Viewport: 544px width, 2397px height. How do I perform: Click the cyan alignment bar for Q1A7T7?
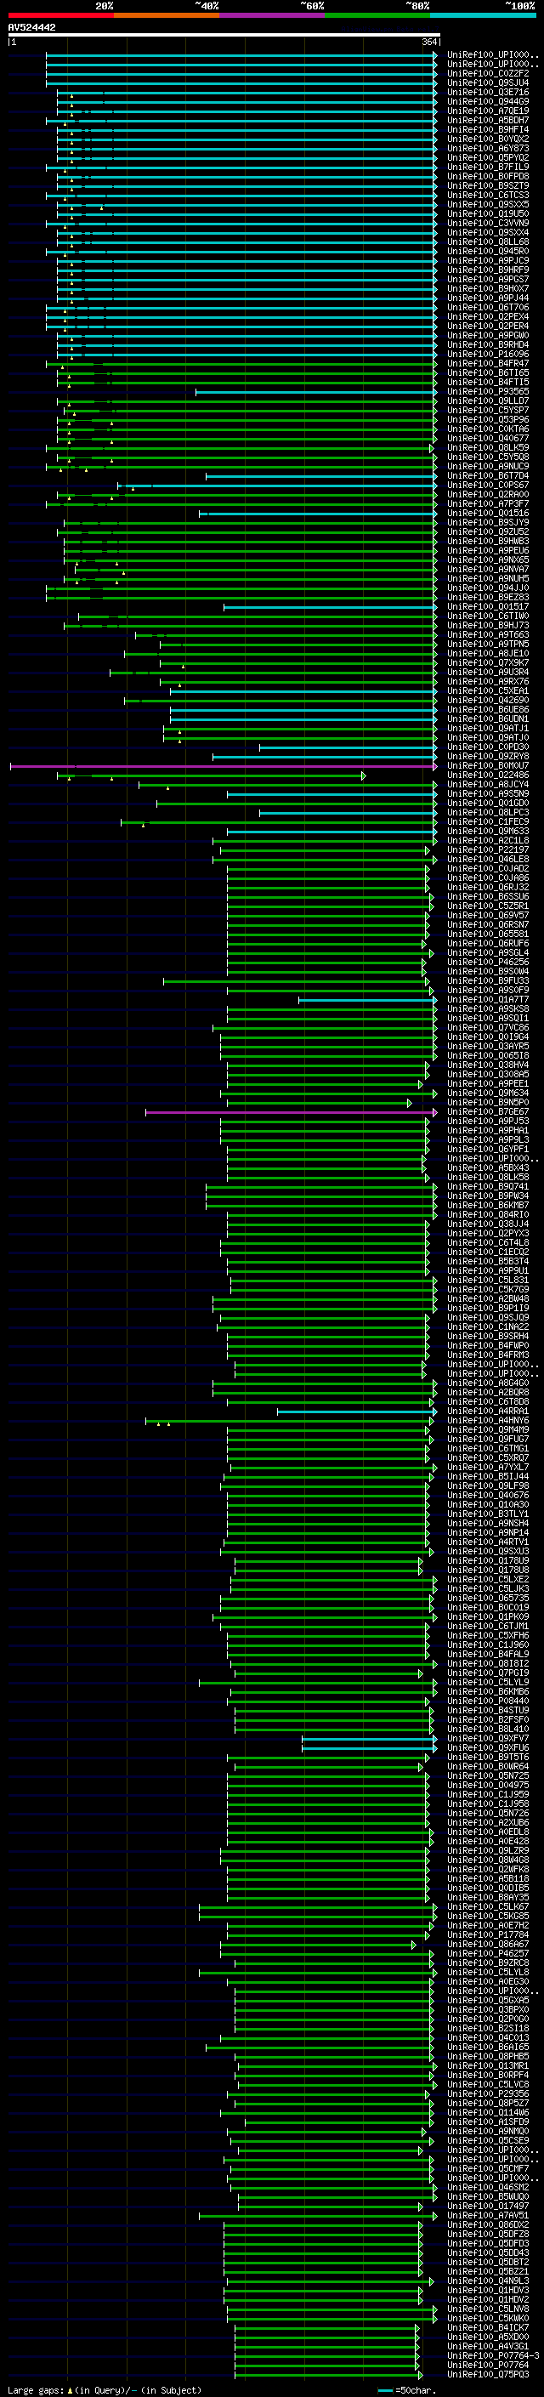click(367, 1000)
